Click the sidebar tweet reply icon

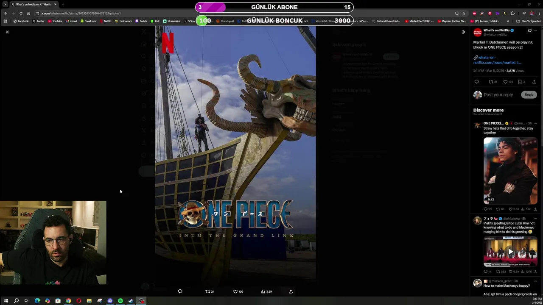pyautogui.click(x=476, y=82)
